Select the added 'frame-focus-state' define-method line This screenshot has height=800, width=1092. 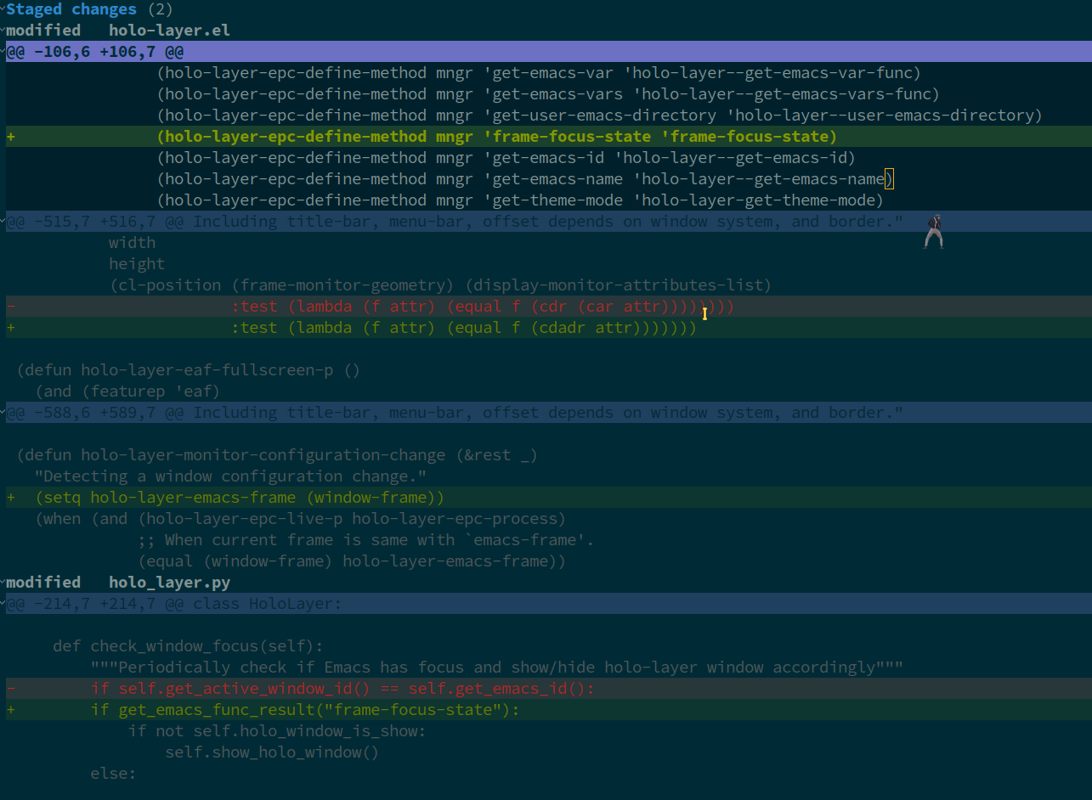[x=496, y=137]
